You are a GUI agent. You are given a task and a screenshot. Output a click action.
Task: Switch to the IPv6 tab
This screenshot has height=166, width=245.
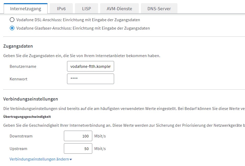pyautogui.click(x=61, y=9)
